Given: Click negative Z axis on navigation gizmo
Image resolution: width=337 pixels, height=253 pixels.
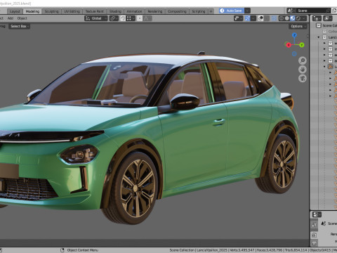Looking at the screenshot, I should tap(294, 54).
